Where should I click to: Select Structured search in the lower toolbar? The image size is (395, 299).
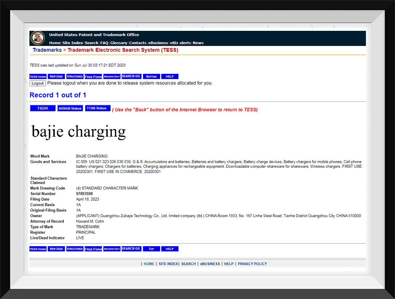[x=75, y=249]
